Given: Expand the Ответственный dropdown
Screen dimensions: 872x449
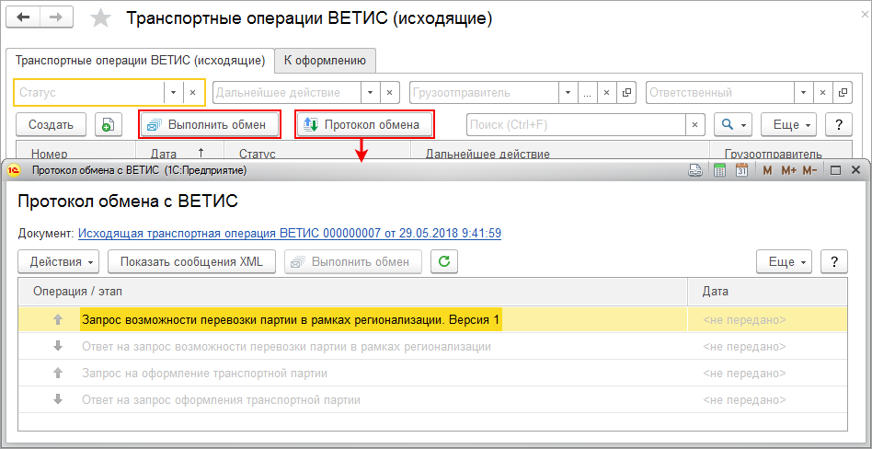Looking at the screenshot, I should (804, 93).
